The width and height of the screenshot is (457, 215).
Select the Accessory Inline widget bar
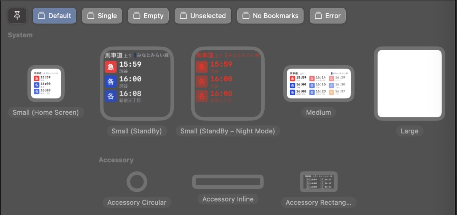(x=228, y=181)
